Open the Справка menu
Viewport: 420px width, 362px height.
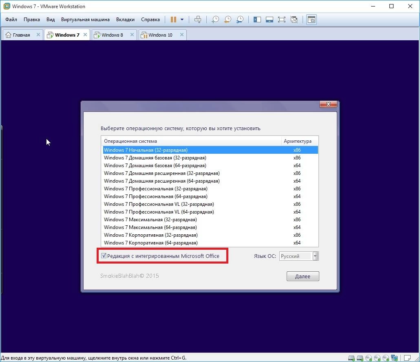tap(150, 20)
